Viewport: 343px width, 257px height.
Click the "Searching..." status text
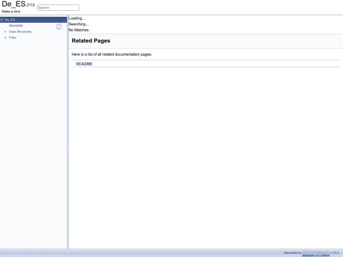point(78,24)
